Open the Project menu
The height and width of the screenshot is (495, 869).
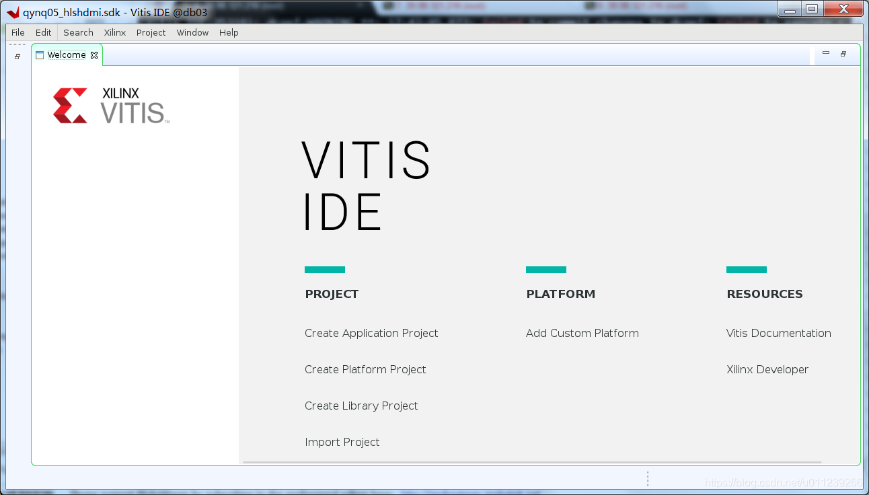tap(151, 32)
